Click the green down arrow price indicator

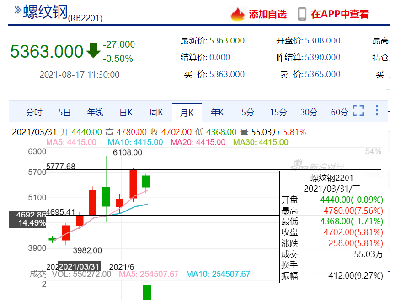click(x=93, y=50)
